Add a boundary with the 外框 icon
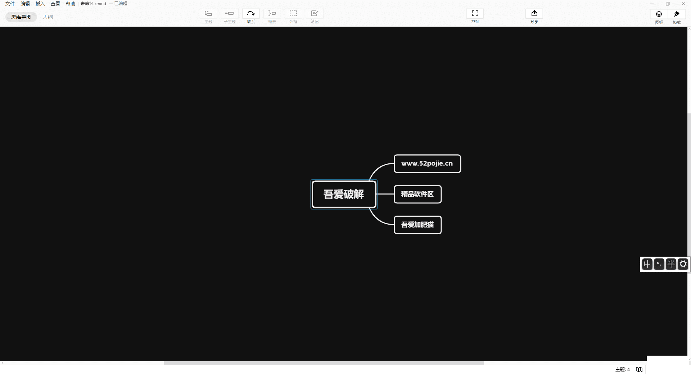The height and width of the screenshot is (374, 691). coord(293,14)
